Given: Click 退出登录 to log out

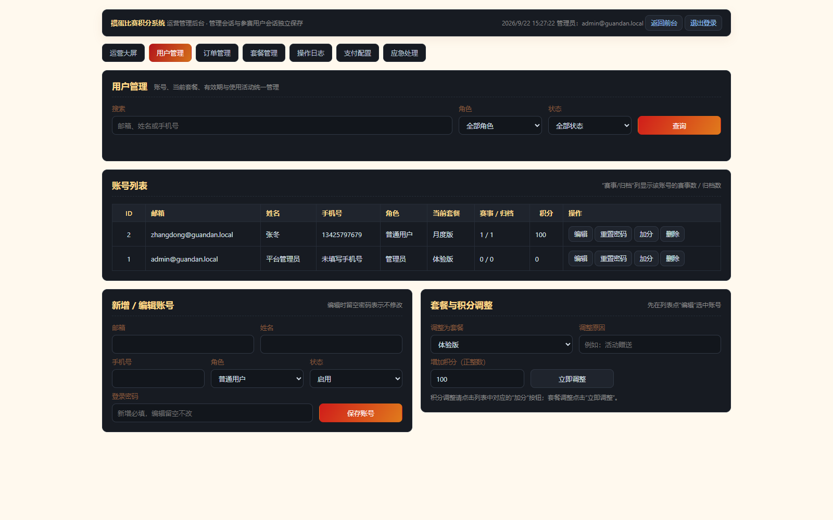Looking at the screenshot, I should pyautogui.click(x=703, y=23).
